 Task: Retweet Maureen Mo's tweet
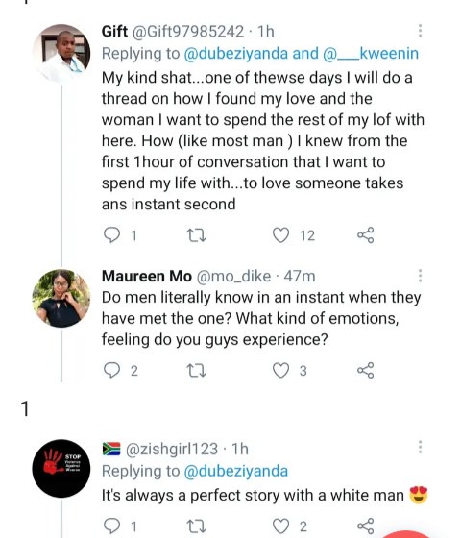point(196,371)
